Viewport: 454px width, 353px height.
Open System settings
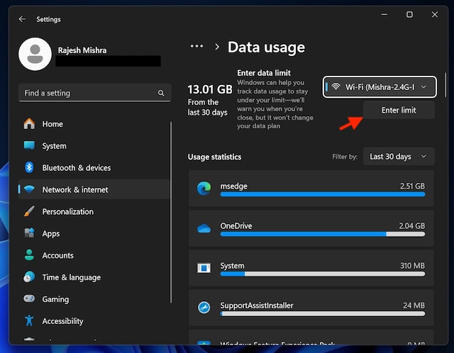[94, 146]
